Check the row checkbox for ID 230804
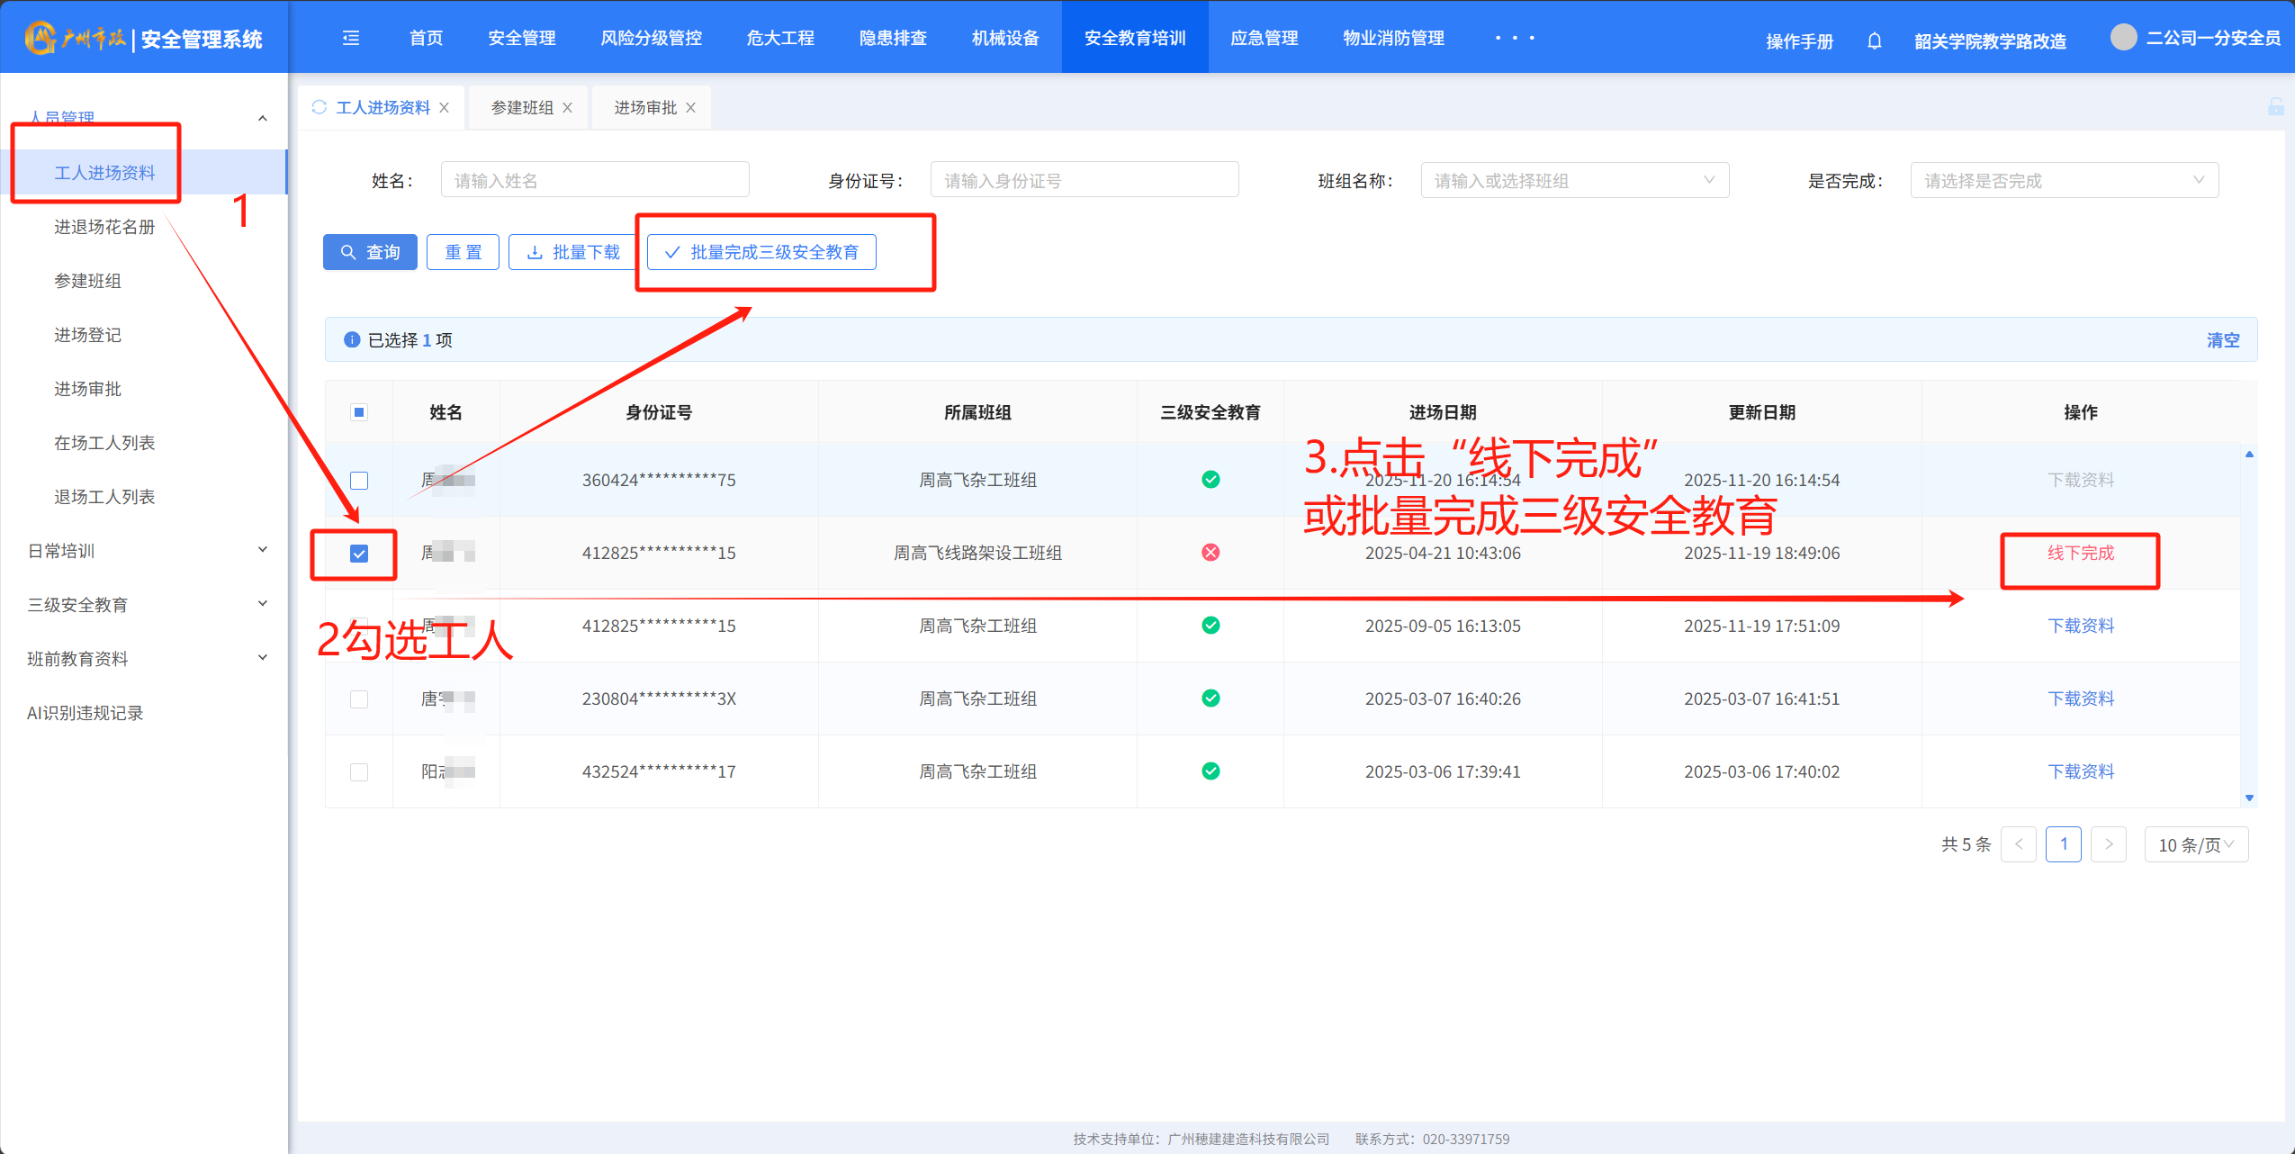This screenshot has height=1154, width=2295. click(x=359, y=699)
